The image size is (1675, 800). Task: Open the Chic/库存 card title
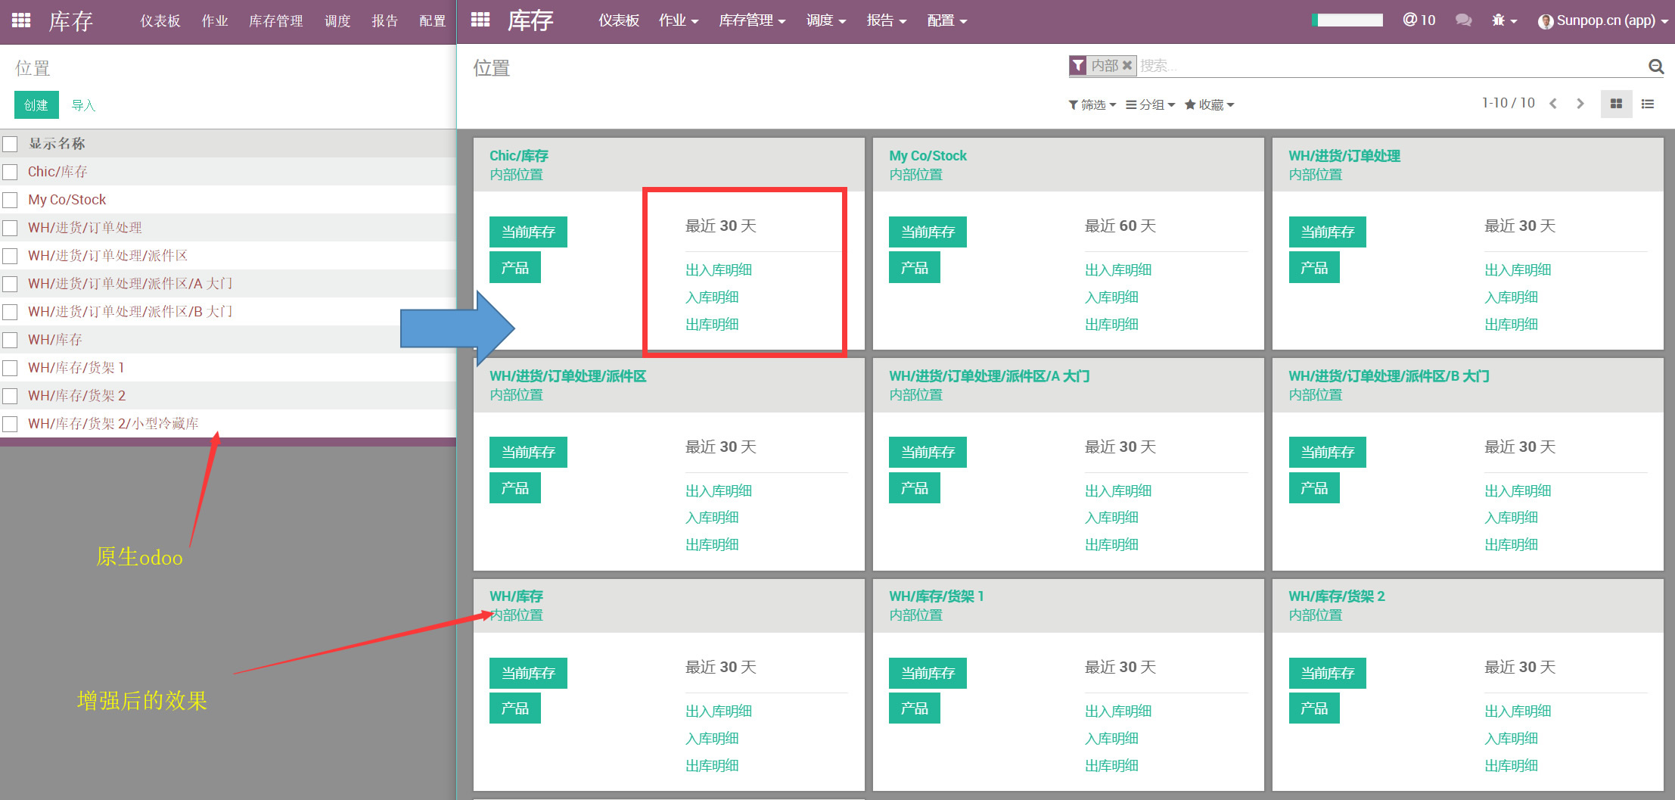click(518, 156)
